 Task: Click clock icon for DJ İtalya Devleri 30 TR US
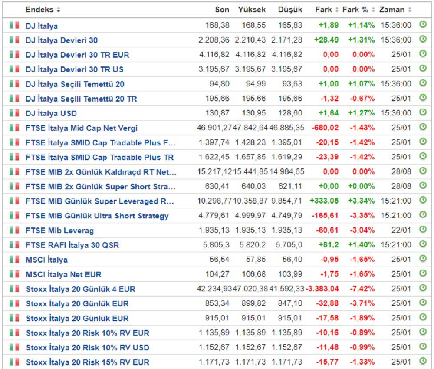tap(423, 68)
